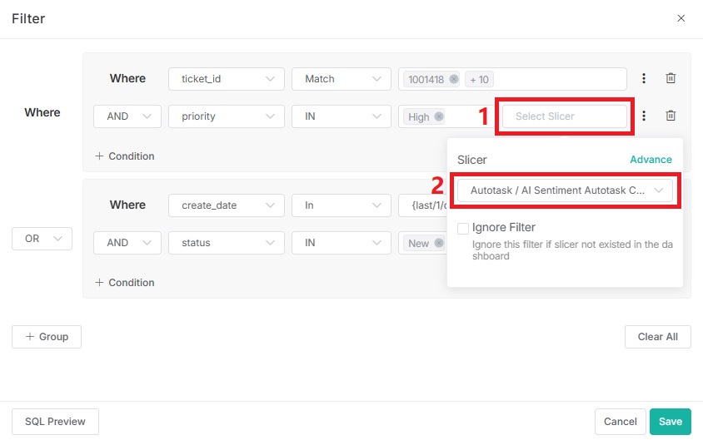The width and height of the screenshot is (703, 440).
Task: Add Condition to the first group
Action: tap(125, 156)
